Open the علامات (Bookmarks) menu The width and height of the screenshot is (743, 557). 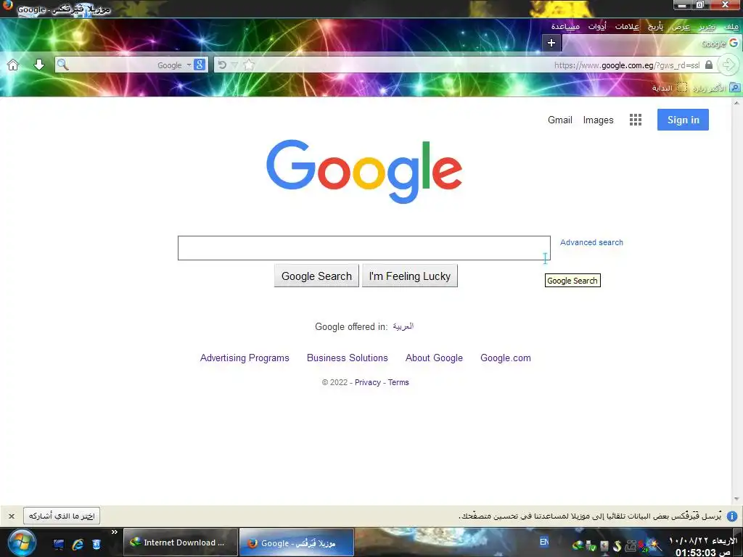[627, 27]
